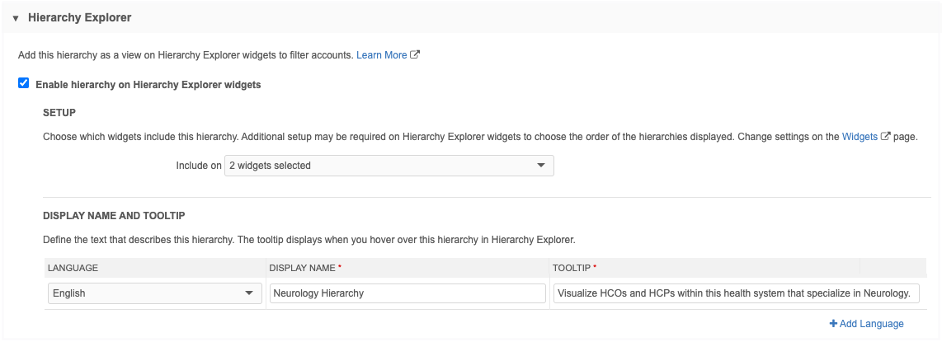Click the TOOLTIP column header
The image size is (942, 342).
pyautogui.click(x=575, y=269)
